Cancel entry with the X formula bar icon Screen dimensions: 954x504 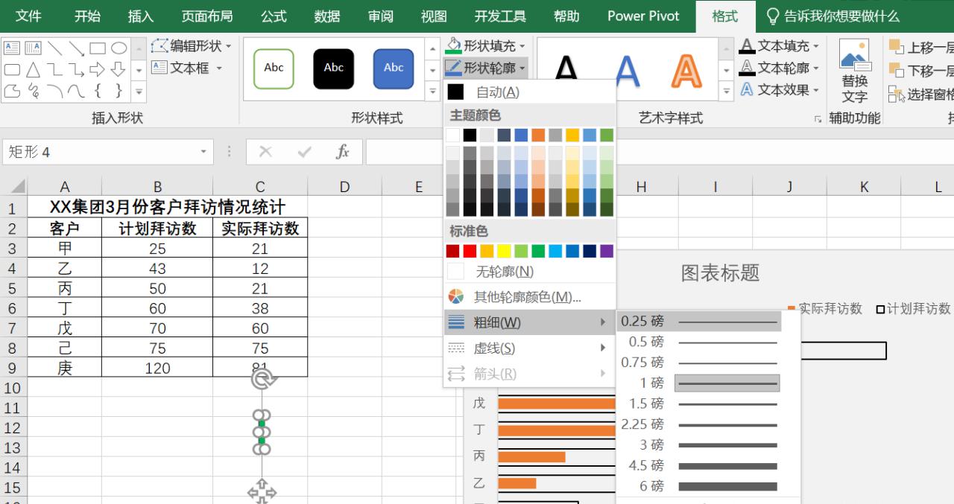[265, 152]
